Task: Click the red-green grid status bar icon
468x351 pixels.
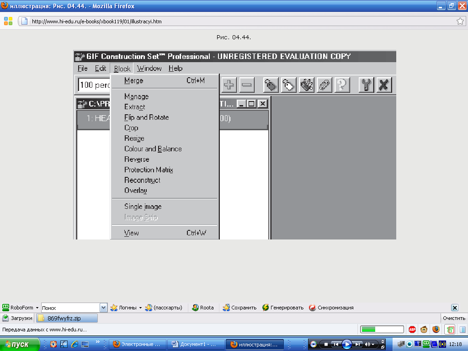Action: pyautogui.click(x=450, y=329)
